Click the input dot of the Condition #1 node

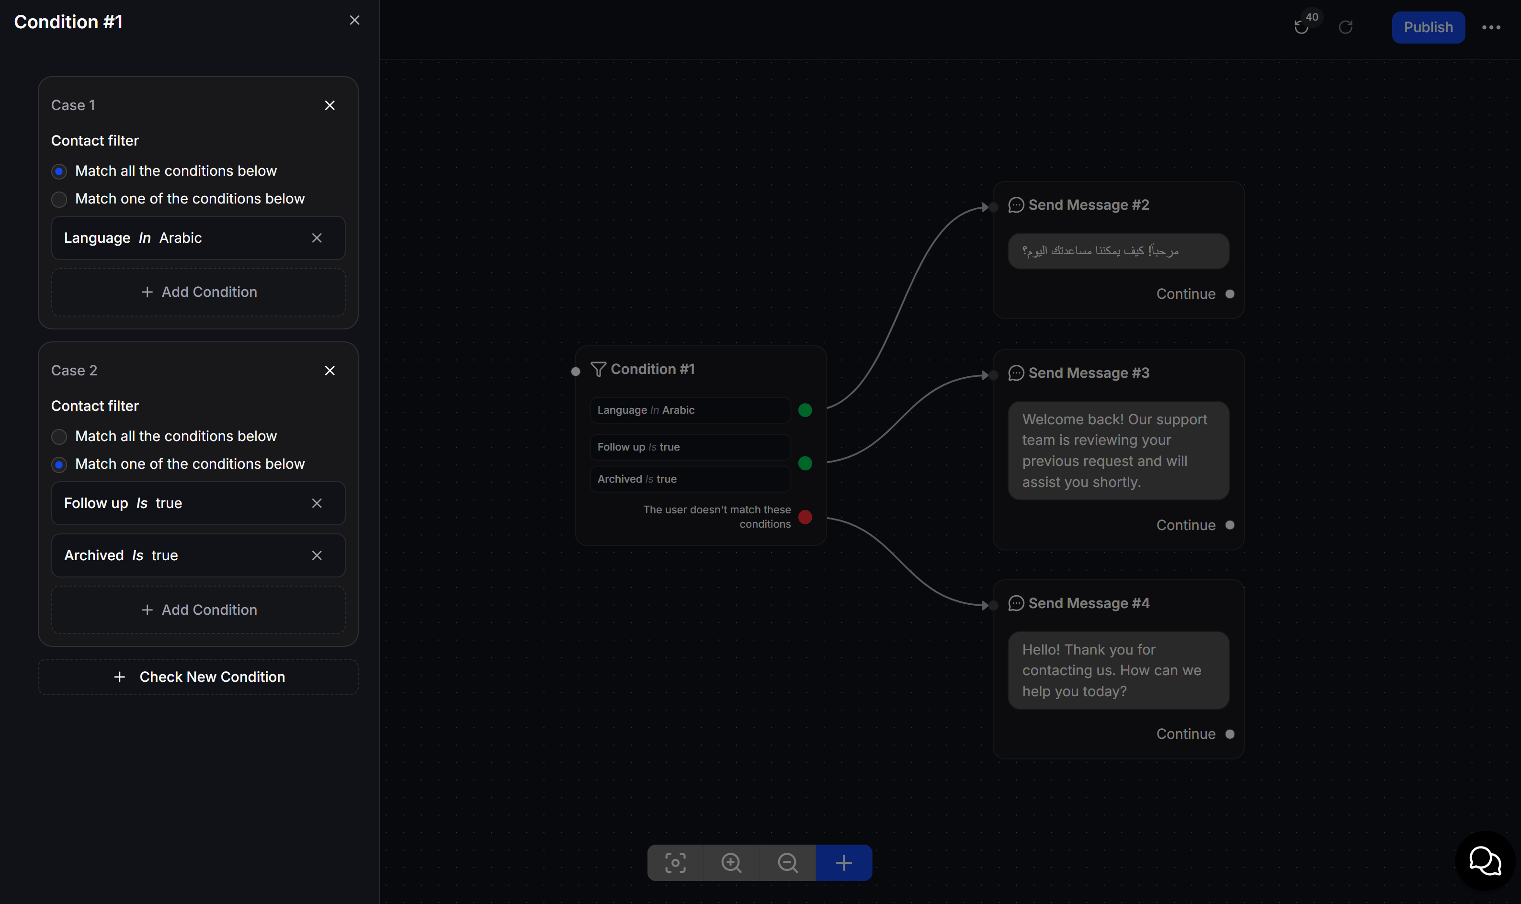pyautogui.click(x=575, y=371)
